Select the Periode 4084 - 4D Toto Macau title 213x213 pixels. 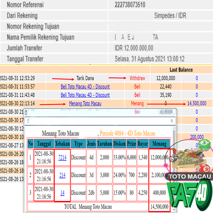[128, 133]
